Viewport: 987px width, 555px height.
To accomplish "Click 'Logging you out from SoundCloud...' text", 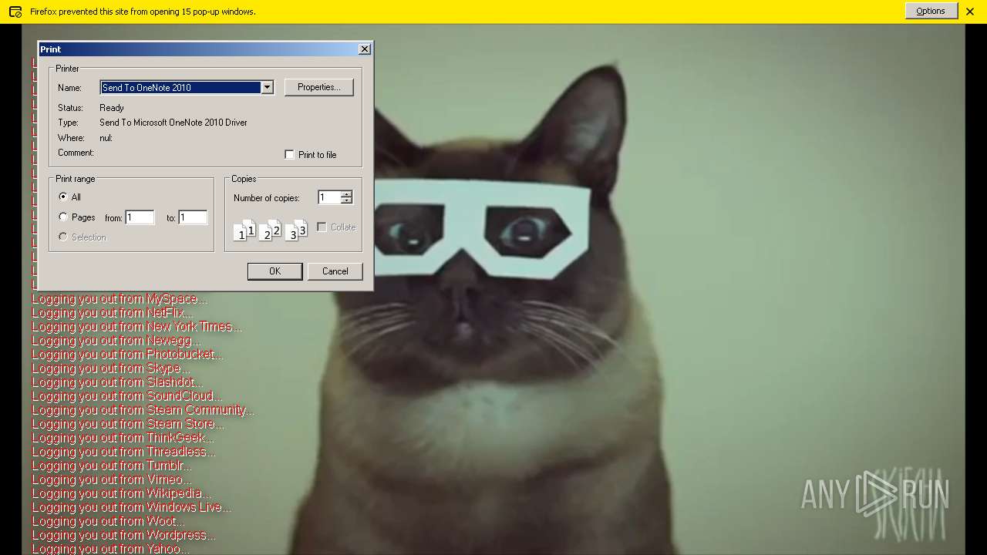I will tap(127, 396).
